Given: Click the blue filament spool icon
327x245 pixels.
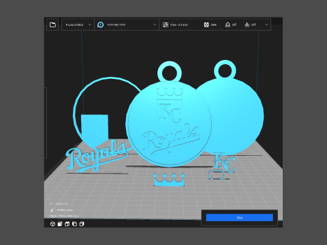Looking at the screenshot, I should [100, 24].
